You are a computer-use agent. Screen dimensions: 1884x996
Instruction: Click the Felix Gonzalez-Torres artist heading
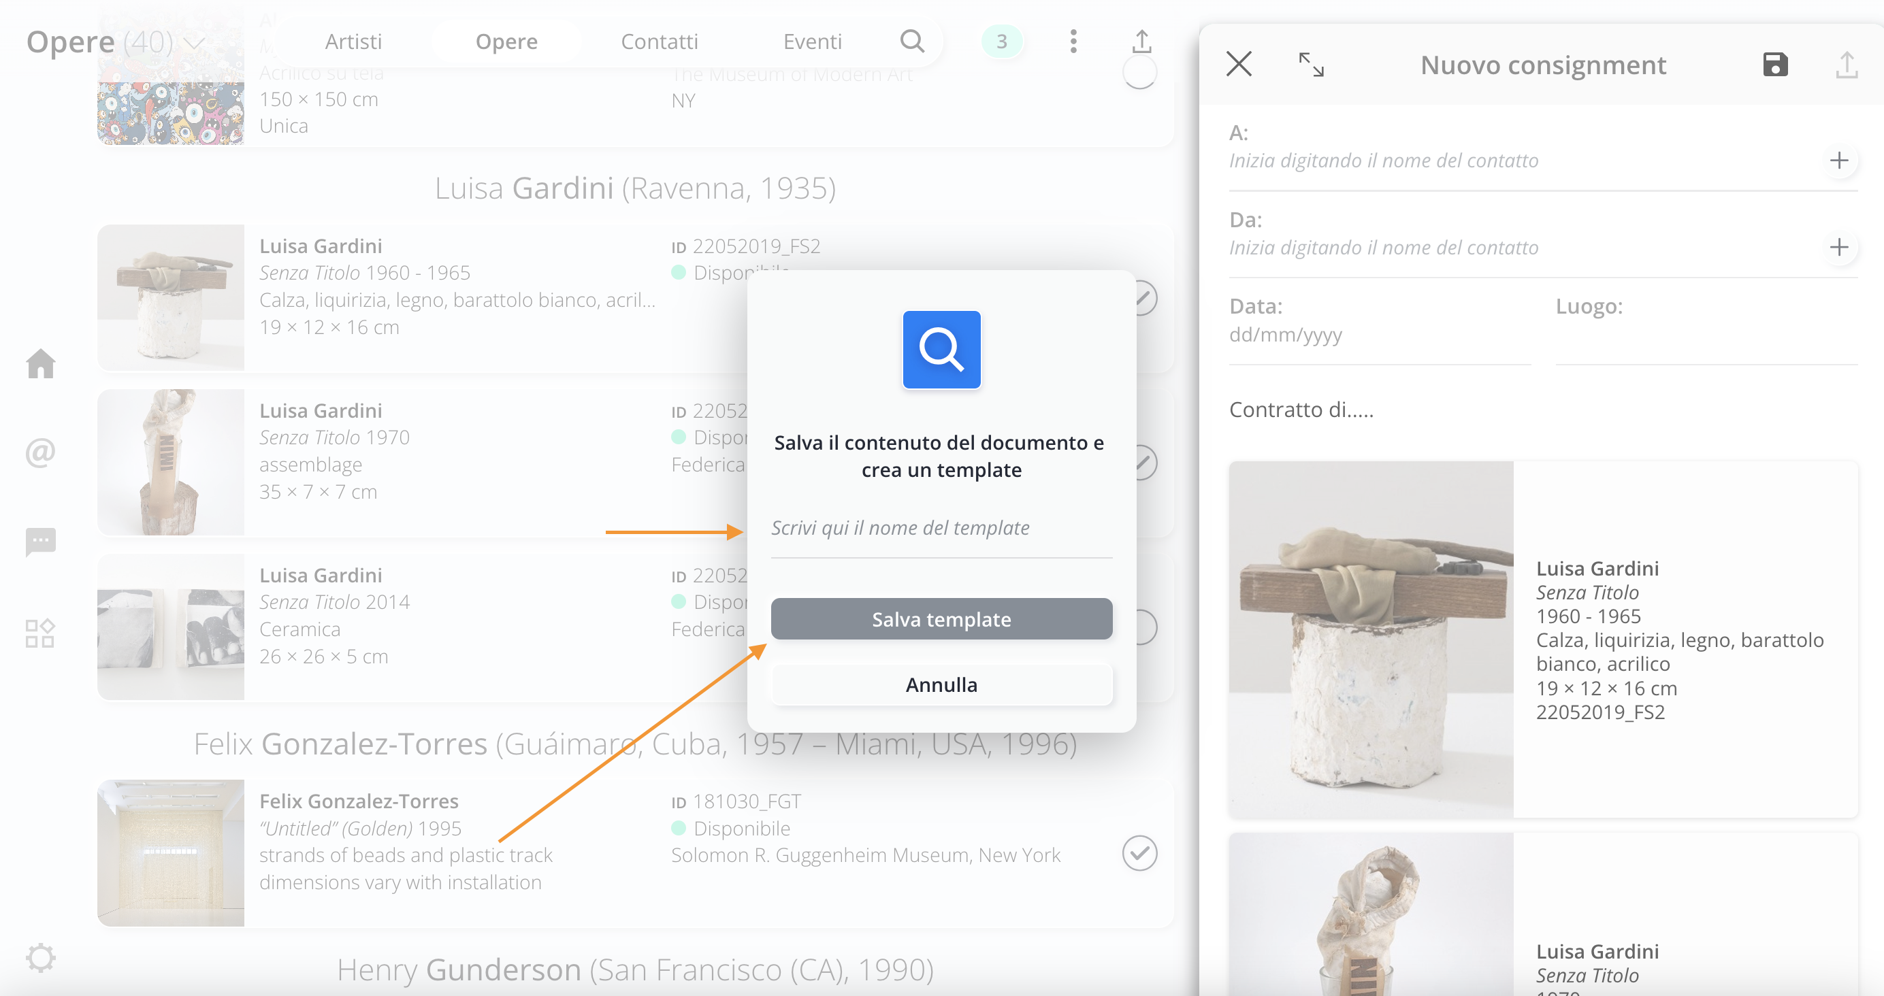(x=635, y=744)
